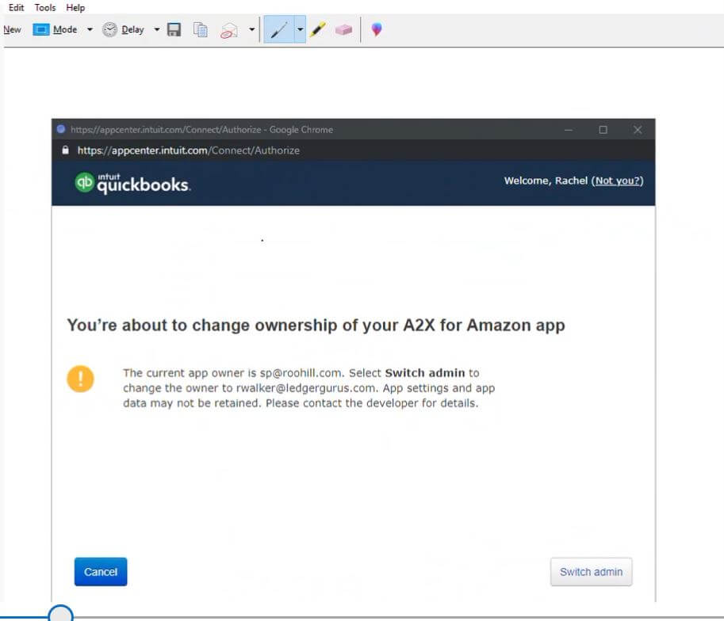Expand the Send snip dropdown arrow
Screen dimensions: 724x621
(251, 29)
